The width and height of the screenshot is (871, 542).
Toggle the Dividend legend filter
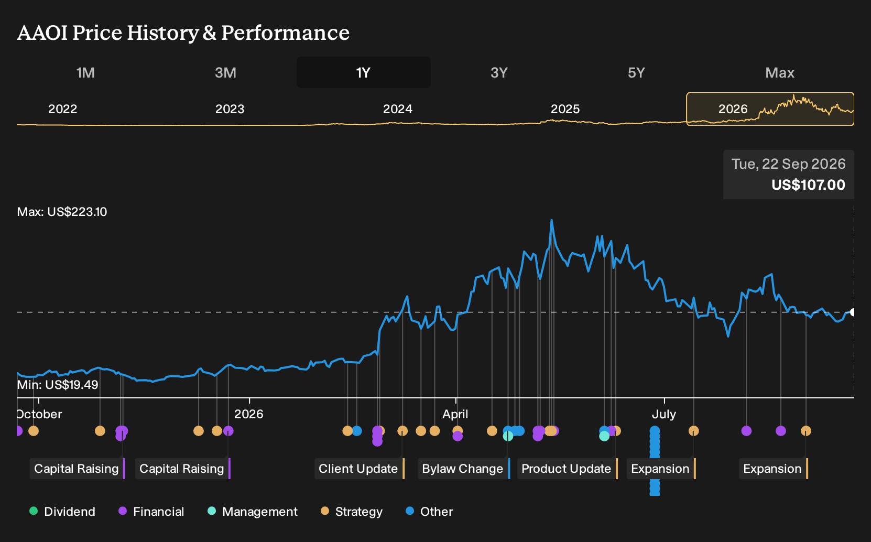point(62,512)
